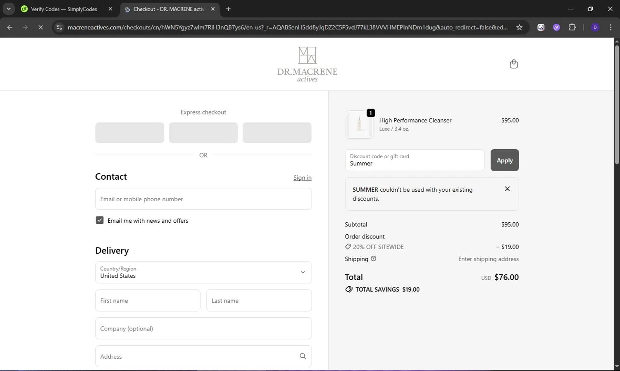Viewport: 620px width, 371px height.
Task: Click the page vertical scrollbar
Action: coord(617,104)
